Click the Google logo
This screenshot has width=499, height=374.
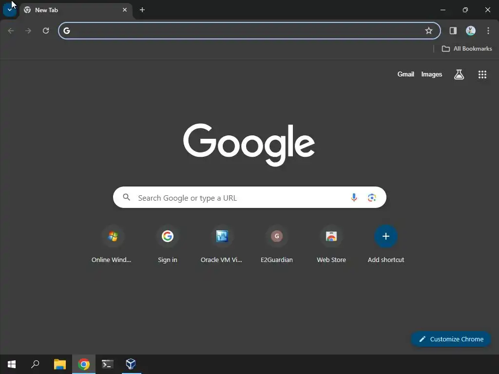[249, 145]
